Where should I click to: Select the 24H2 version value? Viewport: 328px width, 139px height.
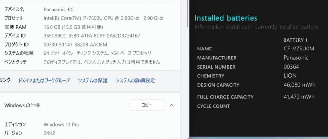coord(50,133)
